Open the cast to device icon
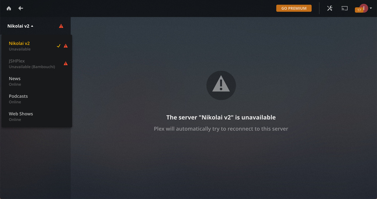 click(344, 9)
